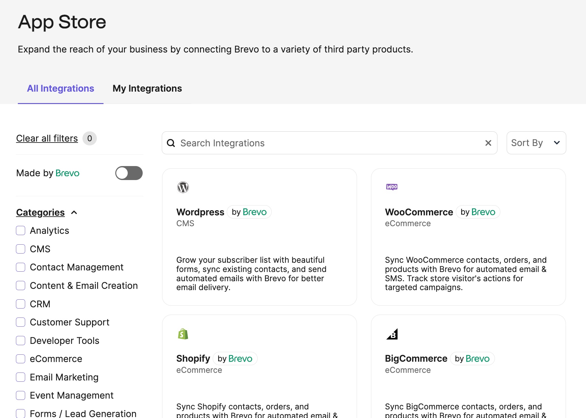
Task: Clear the search field with X icon
Action: pyautogui.click(x=488, y=143)
